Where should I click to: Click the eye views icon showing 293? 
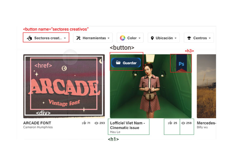(97, 123)
